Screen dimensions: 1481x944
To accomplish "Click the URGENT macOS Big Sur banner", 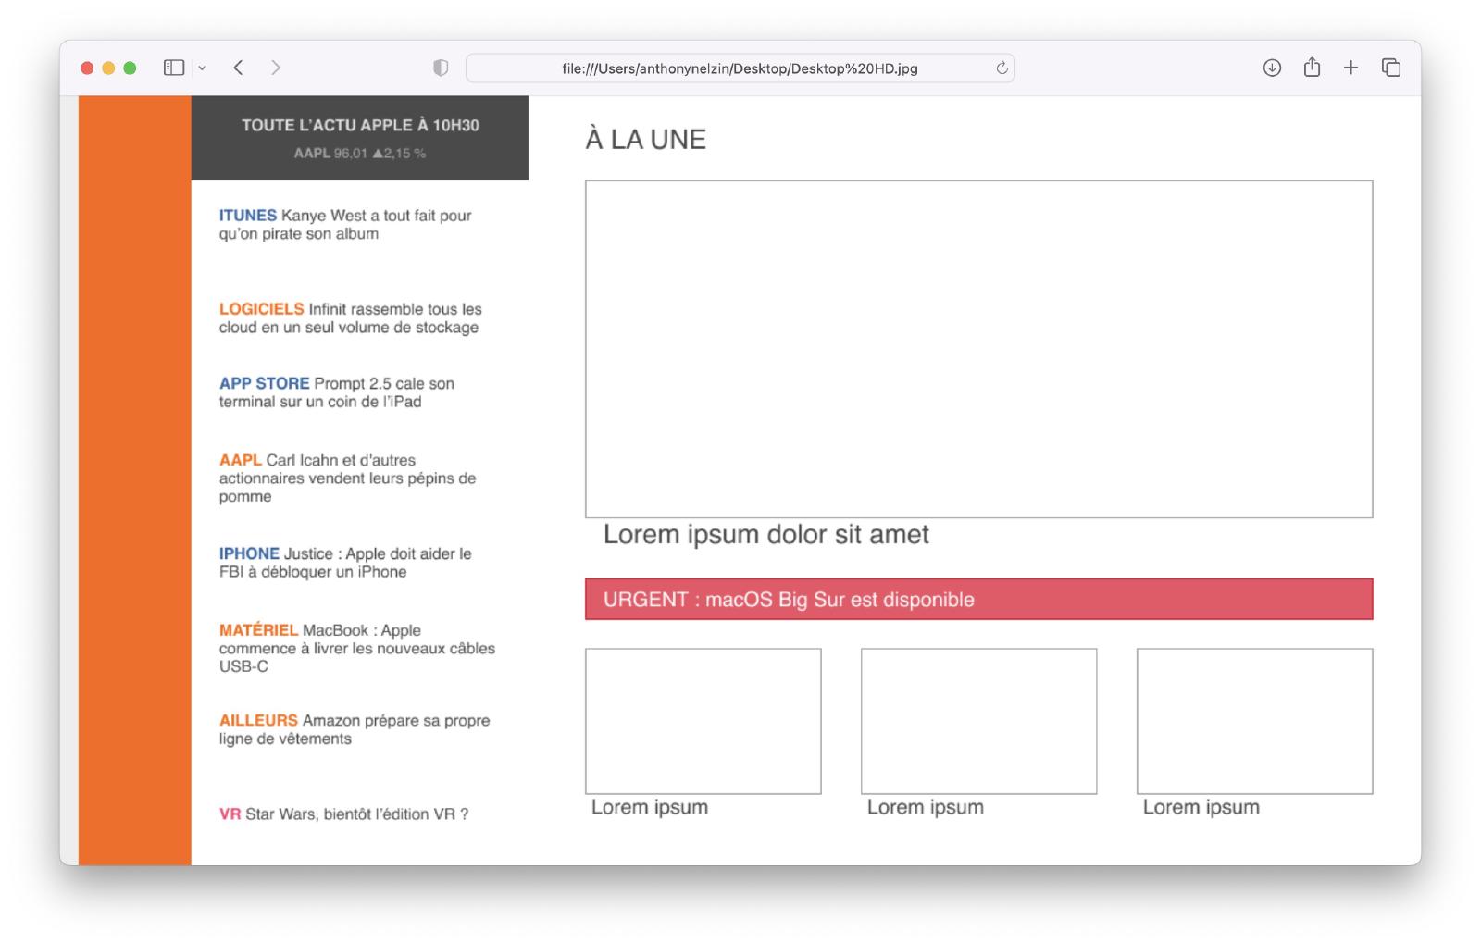I will click(978, 599).
